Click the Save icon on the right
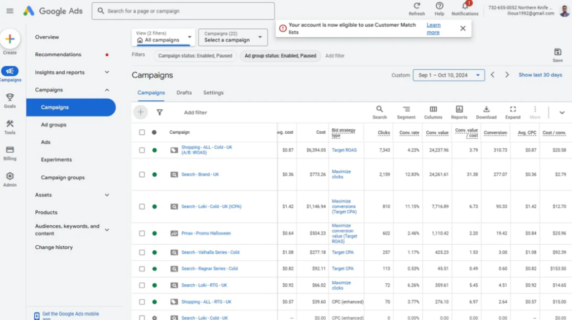This screenshot has height=320, width=572. click(x=557, y=52)
